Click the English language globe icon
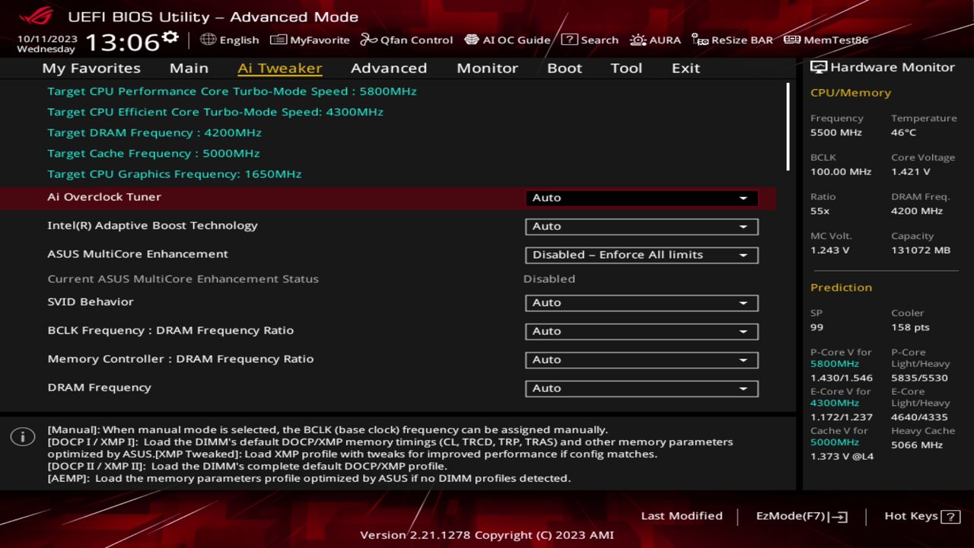The height and width of the screenshot is (548, 974). [208, 40]
